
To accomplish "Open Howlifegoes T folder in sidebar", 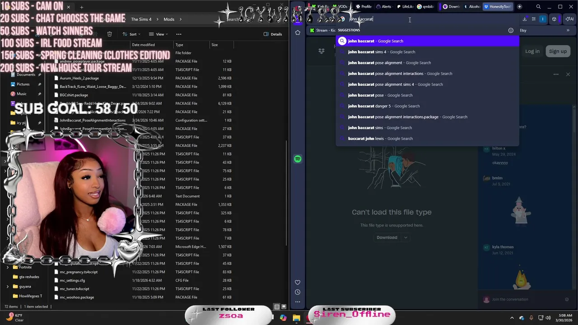I will point(30,296).
